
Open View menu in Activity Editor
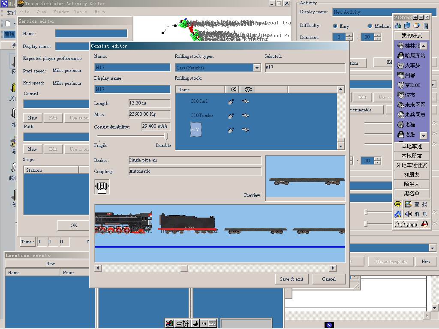click(x=42, y=12)
